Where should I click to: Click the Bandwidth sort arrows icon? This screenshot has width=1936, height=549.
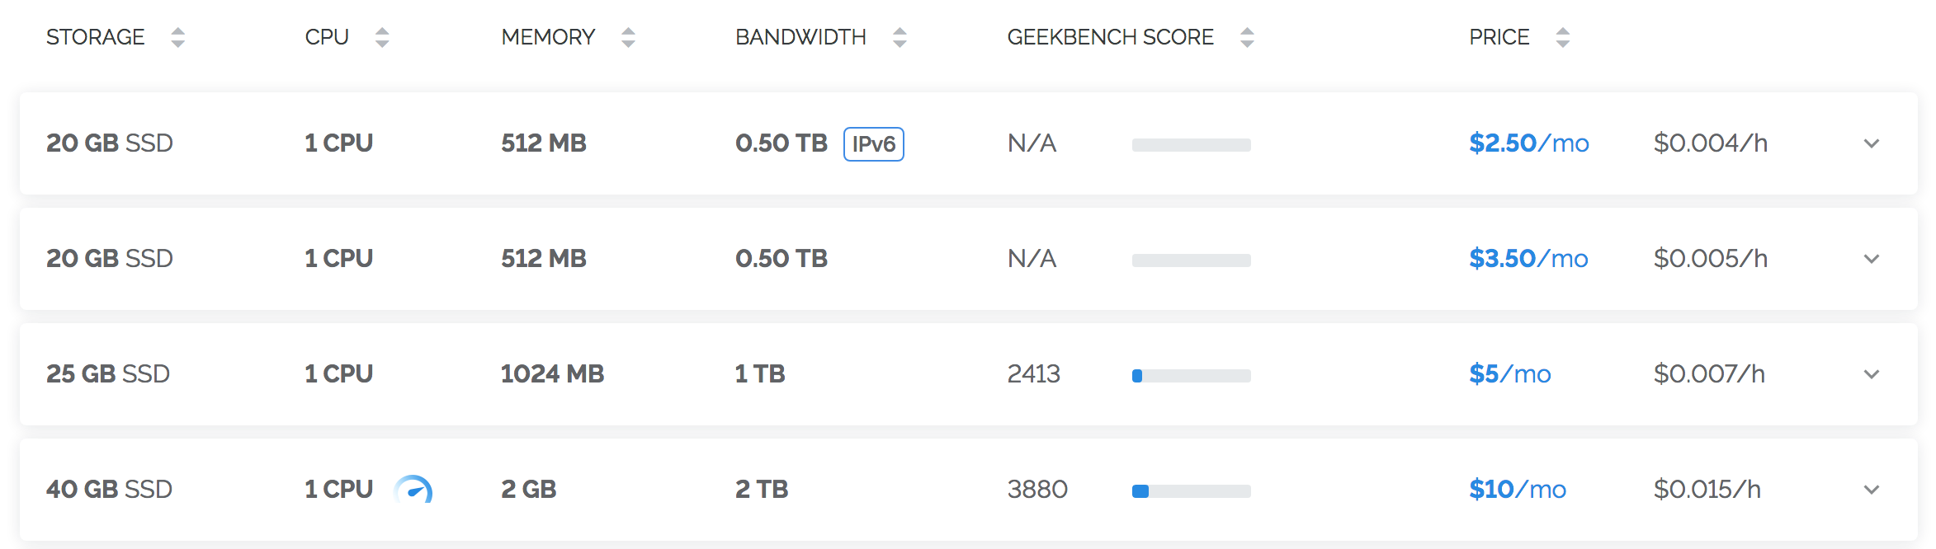[900, 37]
